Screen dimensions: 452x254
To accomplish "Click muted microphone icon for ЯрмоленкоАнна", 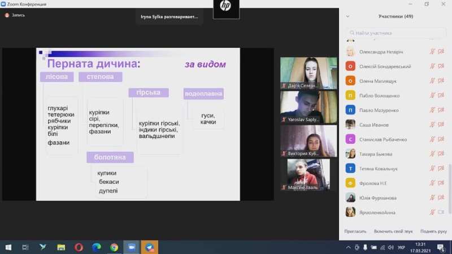I will (x=432, y=212).
